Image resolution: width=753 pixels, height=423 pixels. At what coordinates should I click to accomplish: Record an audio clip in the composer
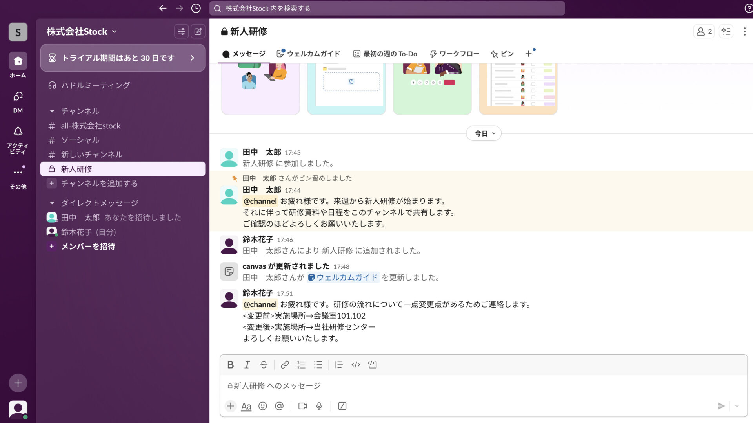[319, 406]
